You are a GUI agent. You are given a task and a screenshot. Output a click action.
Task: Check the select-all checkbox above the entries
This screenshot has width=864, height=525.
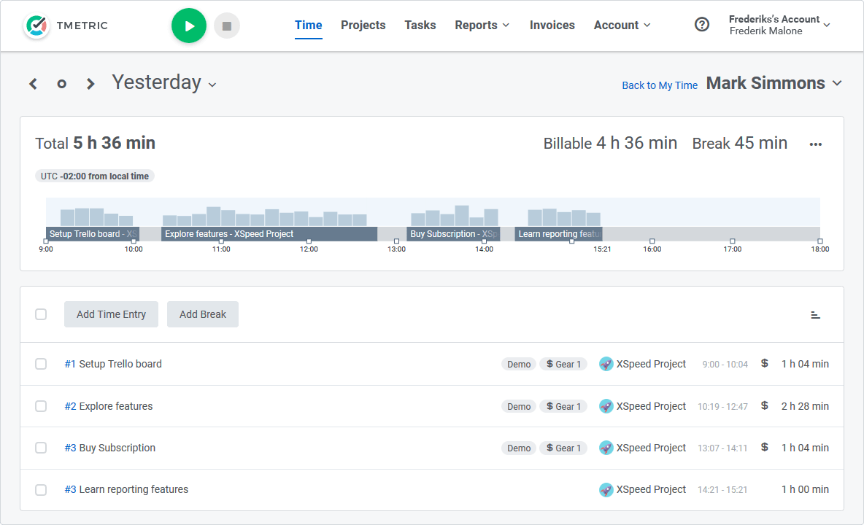click(x=41, y=314)
